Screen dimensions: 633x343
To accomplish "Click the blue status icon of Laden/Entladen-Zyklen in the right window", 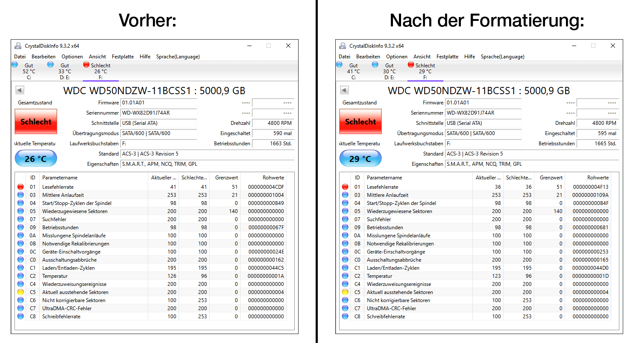I will [345, 268].
